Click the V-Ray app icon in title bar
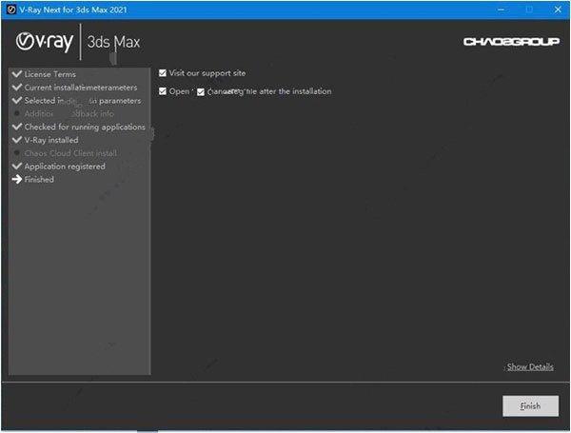 tap(11, 10)
